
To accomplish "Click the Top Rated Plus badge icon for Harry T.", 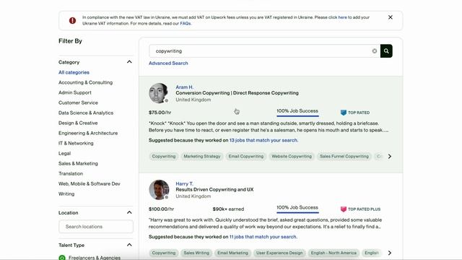I will click(x=344, y=209).
